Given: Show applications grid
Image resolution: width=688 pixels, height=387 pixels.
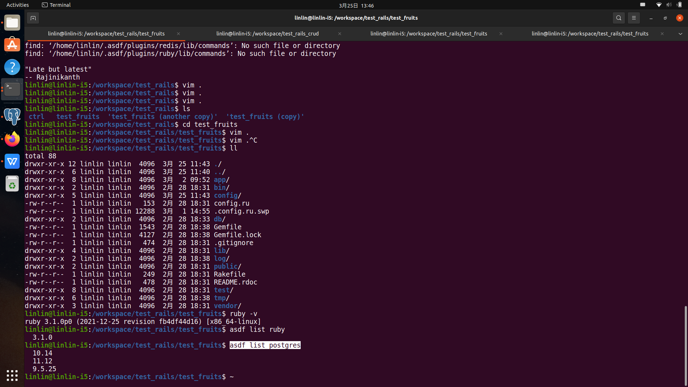Looking at the screenshot, I should click(x=12, y=375).
